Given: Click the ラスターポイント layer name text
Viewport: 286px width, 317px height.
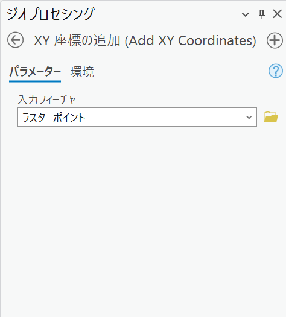Looking at the screenshot, I should 54,118.
